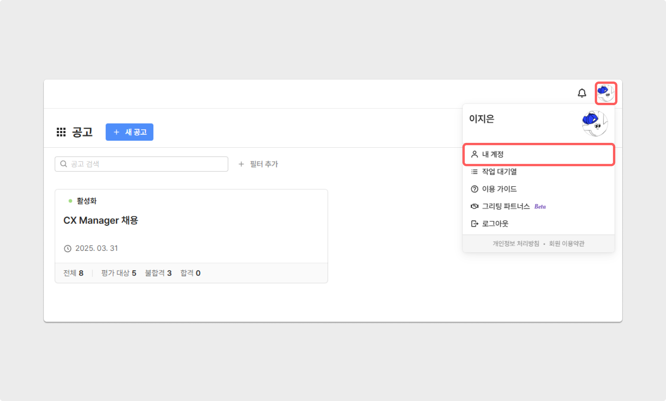Click the large avatar in dropdown panel
This screenshot has width=666, height=401.
[x=595, y=123]
